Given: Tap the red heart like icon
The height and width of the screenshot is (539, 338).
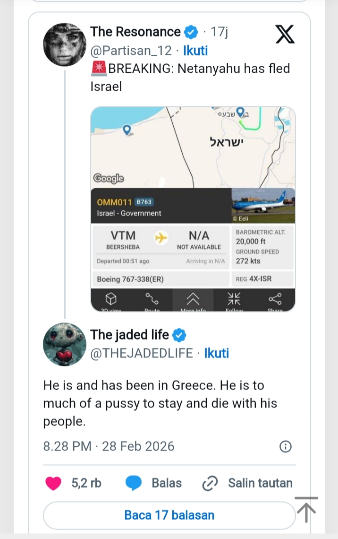Looking at the screenshot, I should click(x=53, y=483).
